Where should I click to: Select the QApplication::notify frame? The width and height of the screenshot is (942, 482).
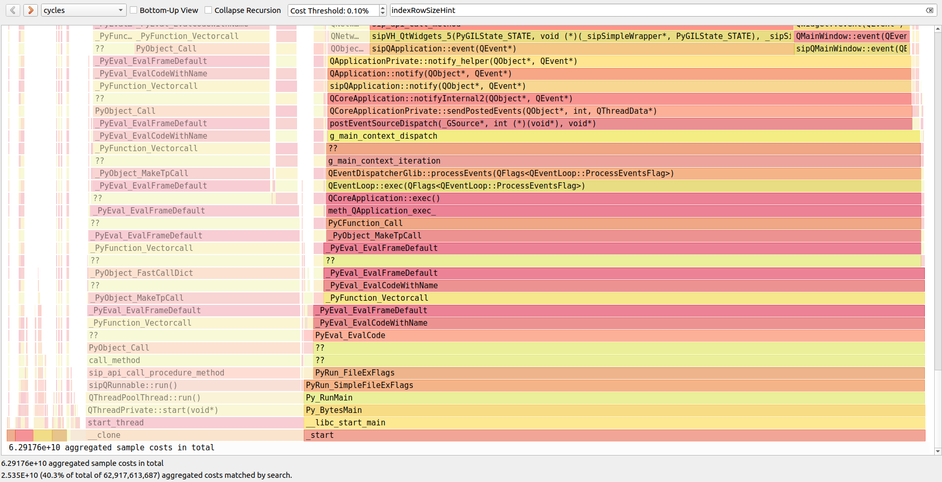tap(620, 74)
